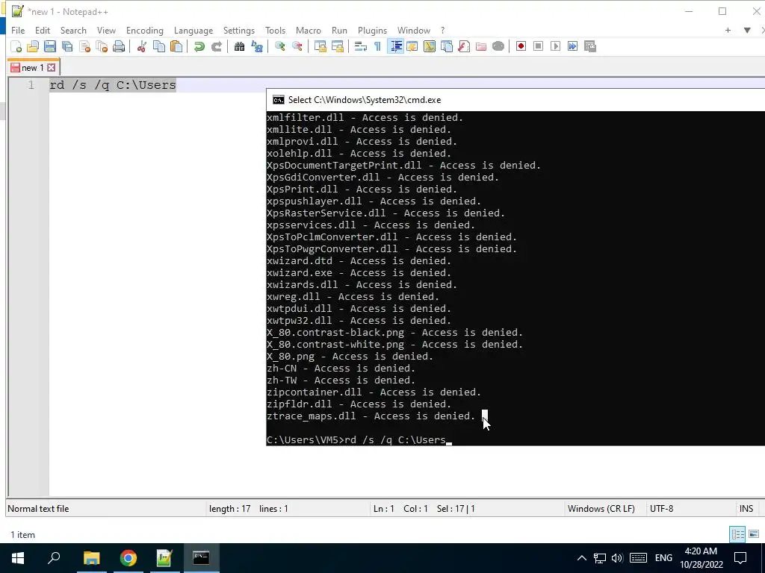Run macro multiple times icon
The image size is (765, 573).
(x=573, y=46)
